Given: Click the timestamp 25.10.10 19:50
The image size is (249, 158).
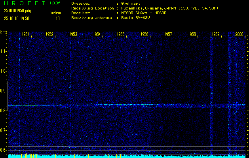Looking at the screenshot, I should pyautogui.click(x=17, y=19).
